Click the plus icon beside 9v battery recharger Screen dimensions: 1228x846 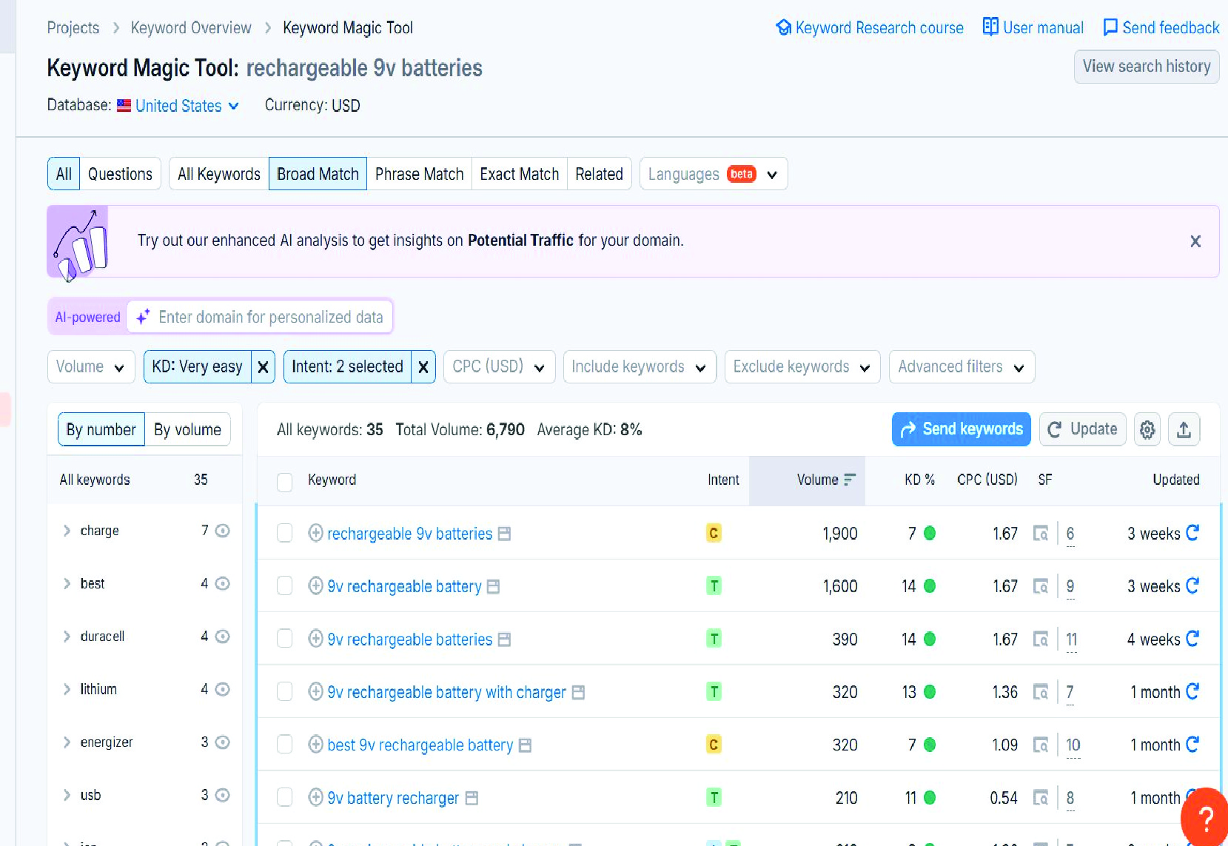pos(315,797)
